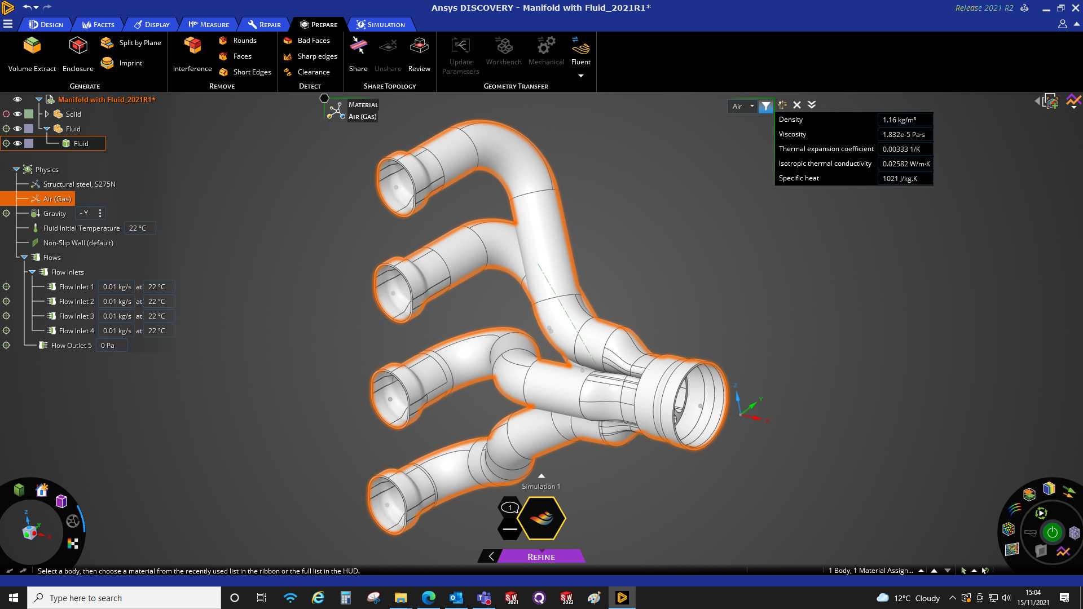Select Non-Slip Wall (default) condition
Viewport: 1083px width, 609px height.
[78, 242]
